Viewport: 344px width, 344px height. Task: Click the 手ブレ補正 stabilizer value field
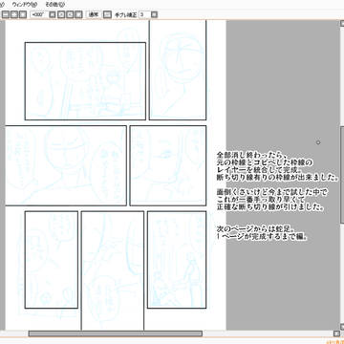144,14
